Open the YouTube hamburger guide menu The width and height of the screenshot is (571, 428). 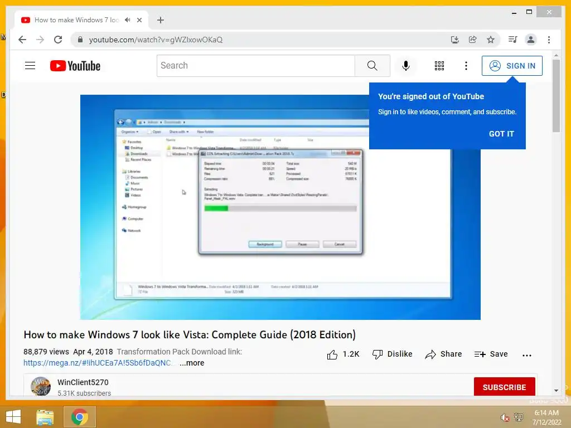tap(30, 66)
